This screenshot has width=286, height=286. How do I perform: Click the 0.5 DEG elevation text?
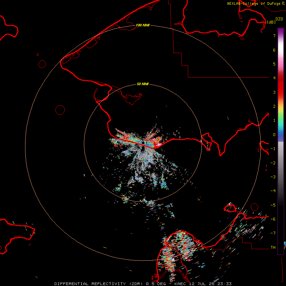click(156, 284)
